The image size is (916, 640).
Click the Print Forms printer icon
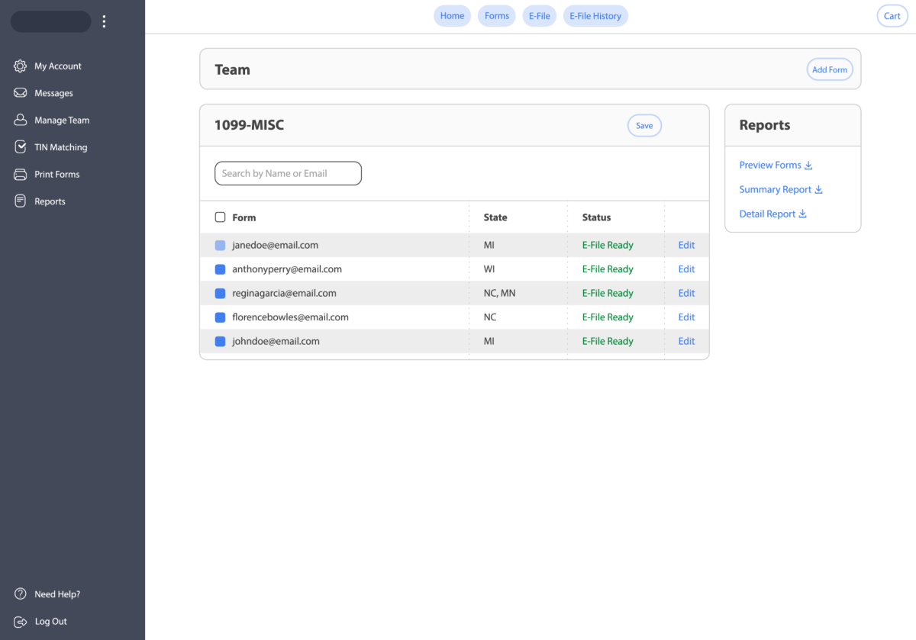21,175
